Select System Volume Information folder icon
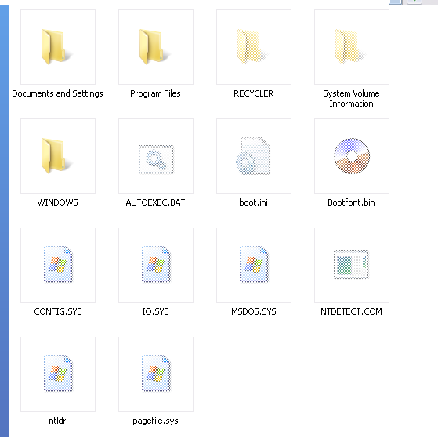This screenshot has width=438, height=437. click(x=352, y=47)
